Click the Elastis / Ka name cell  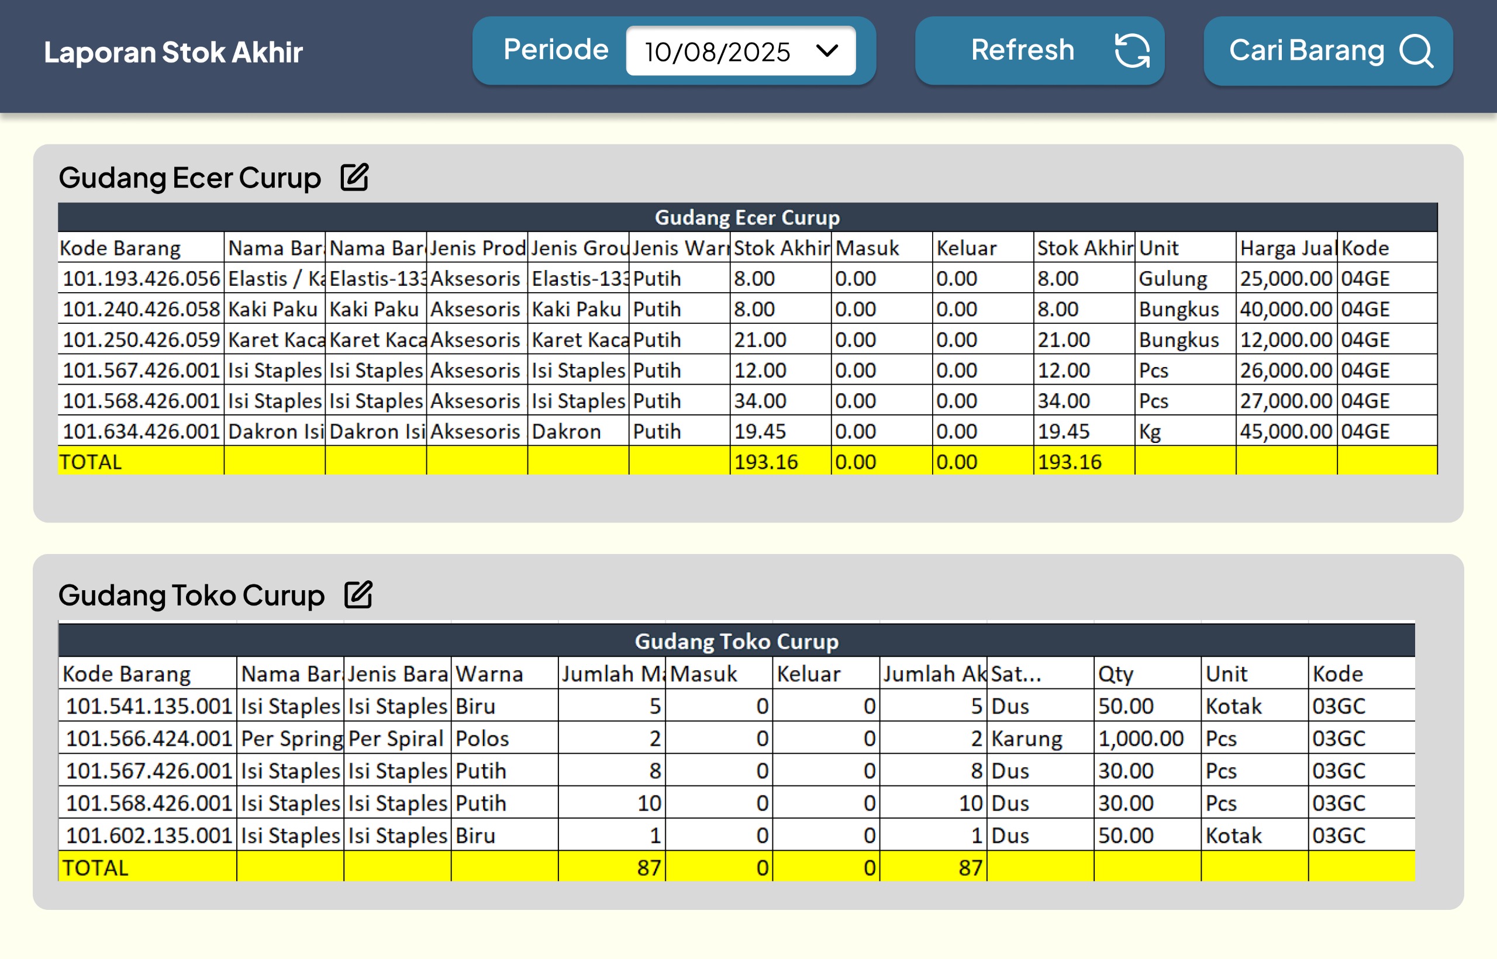275,278
